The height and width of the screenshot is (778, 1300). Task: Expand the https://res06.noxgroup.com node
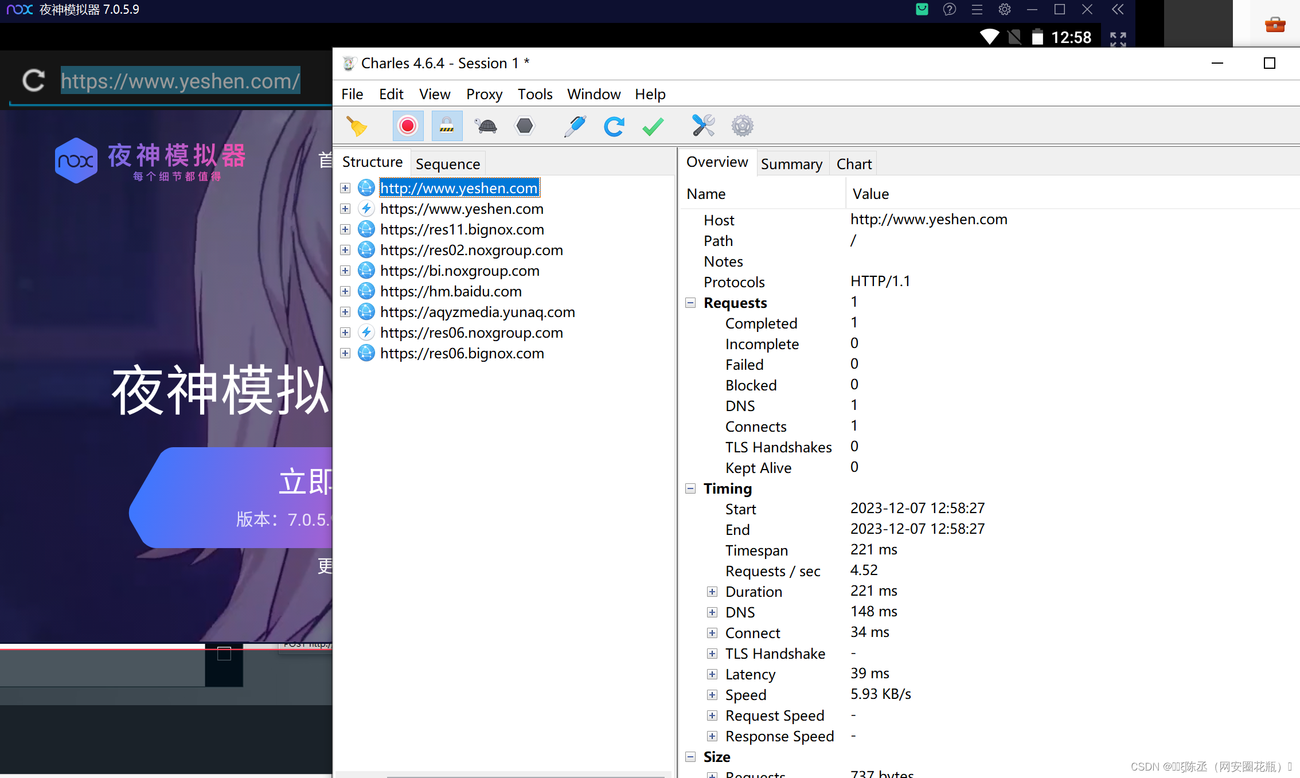(x=345, y=333)
